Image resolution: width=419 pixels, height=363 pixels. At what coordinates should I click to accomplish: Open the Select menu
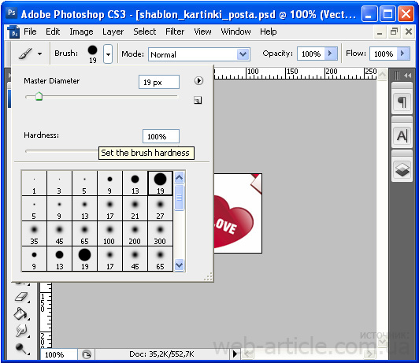(x=145, y=31)
